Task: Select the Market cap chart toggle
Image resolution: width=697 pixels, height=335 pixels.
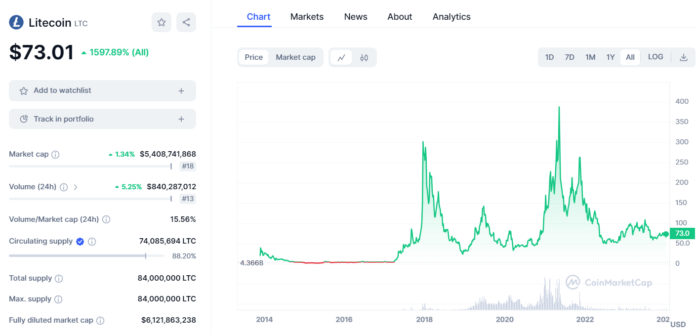Action: coord(295,57)
